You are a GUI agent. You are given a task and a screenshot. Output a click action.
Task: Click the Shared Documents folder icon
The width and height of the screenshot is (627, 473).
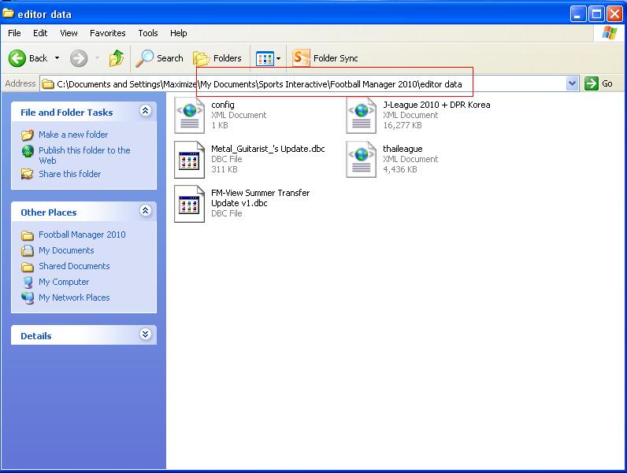point(28,267)
